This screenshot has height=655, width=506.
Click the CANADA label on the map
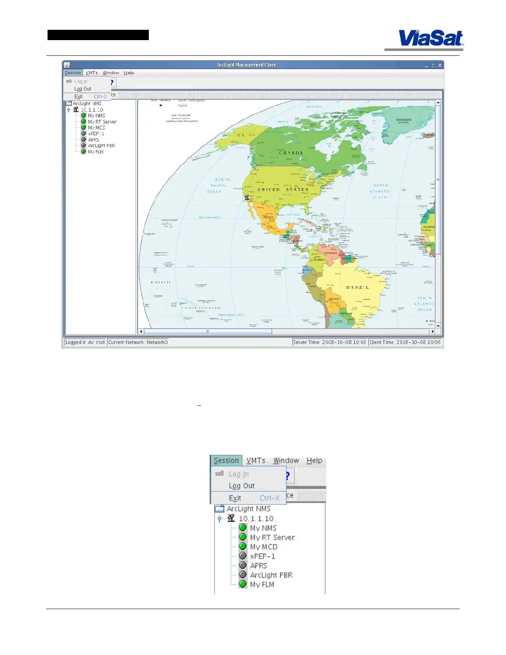pyautogui.click(x=291, y=153)
